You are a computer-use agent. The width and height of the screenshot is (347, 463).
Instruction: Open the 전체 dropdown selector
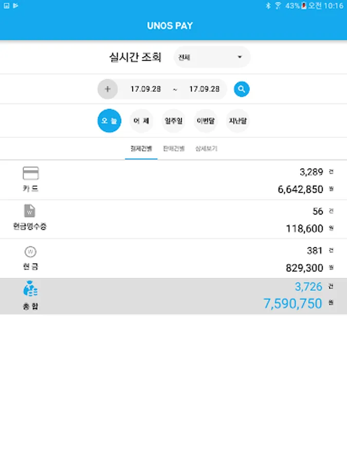211,57
